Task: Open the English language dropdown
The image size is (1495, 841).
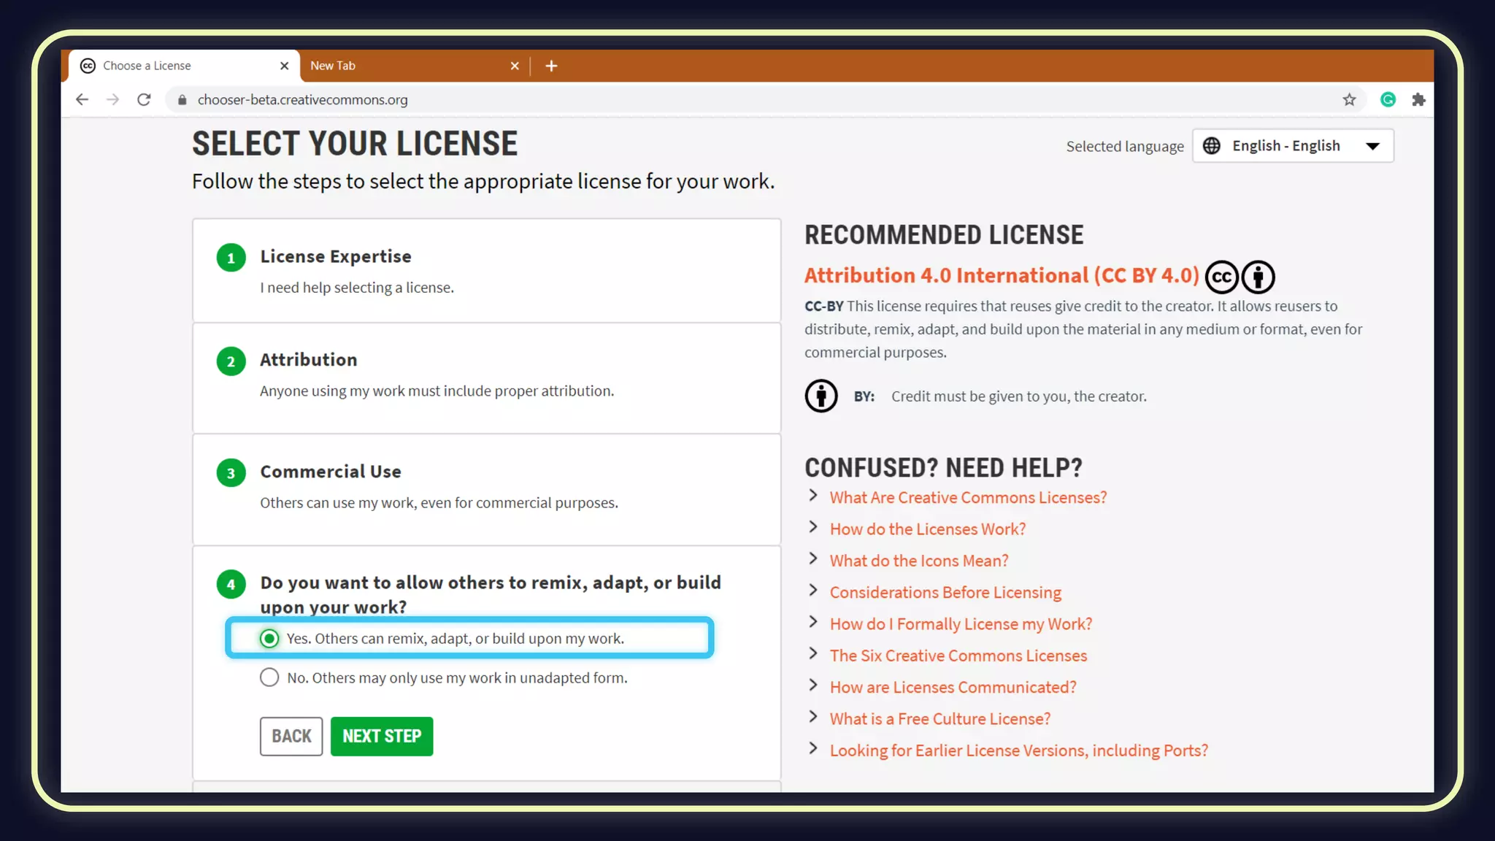Action: 1292,146
